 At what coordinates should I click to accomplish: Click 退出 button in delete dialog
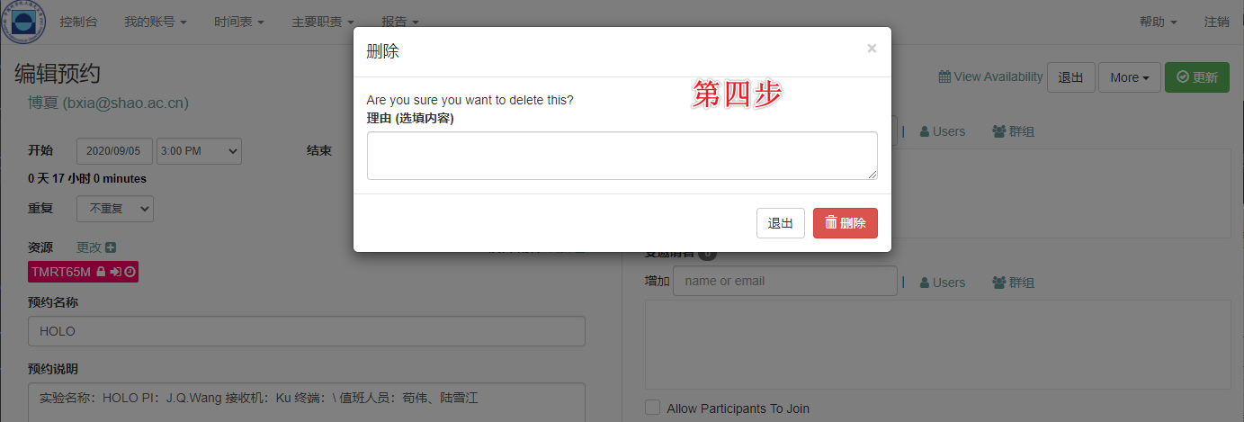tap(780, 223)
